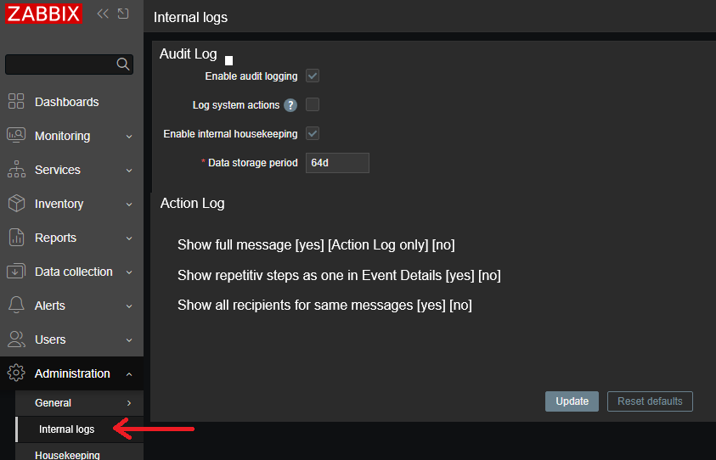
Task: Click the Dashboards grid icon
Action: click(x=16, y=102)
